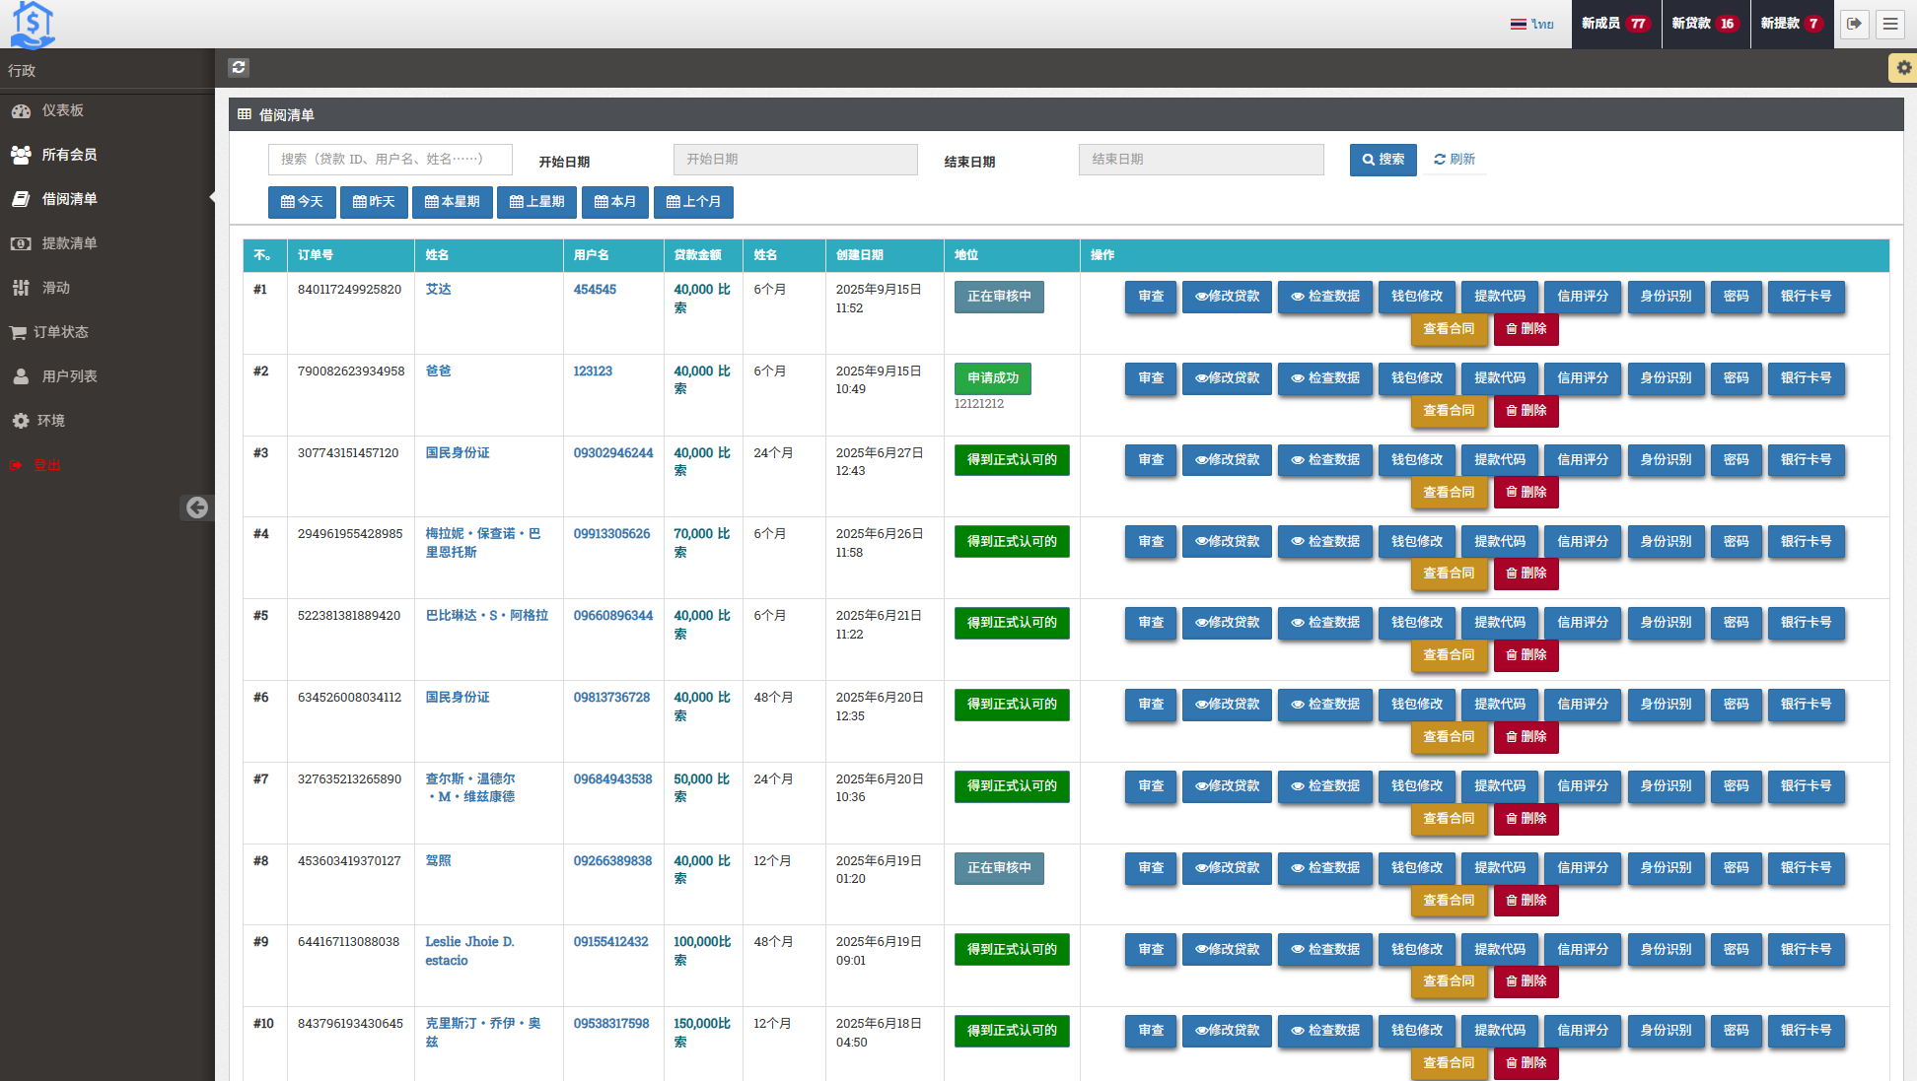Filter by 本星期 date button
Viewport: 1917px width, 1081px height.
click(x=453, y=202)
